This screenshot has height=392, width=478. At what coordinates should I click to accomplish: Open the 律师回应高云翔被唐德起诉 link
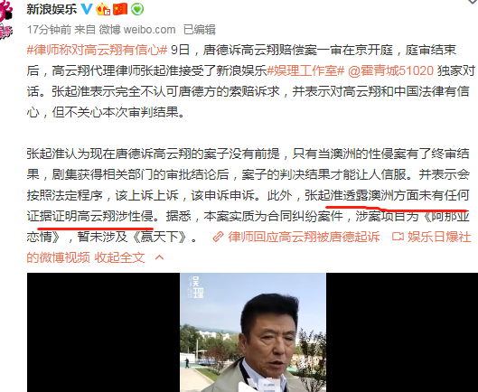point(304,237)
